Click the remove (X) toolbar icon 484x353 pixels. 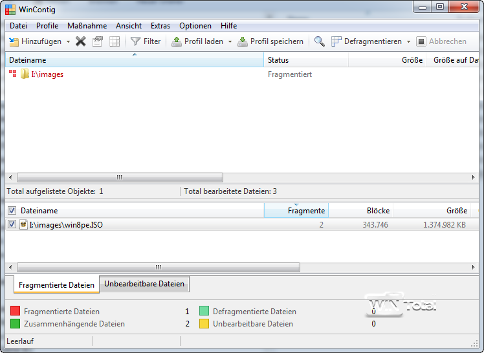click(81, 41)
